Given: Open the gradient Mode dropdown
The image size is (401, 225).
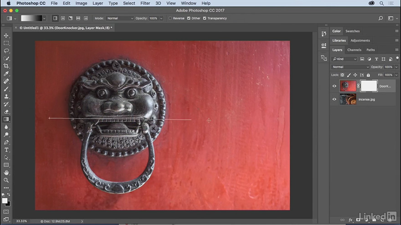Looking at the screenshot, I should click(x=120, y=18).
